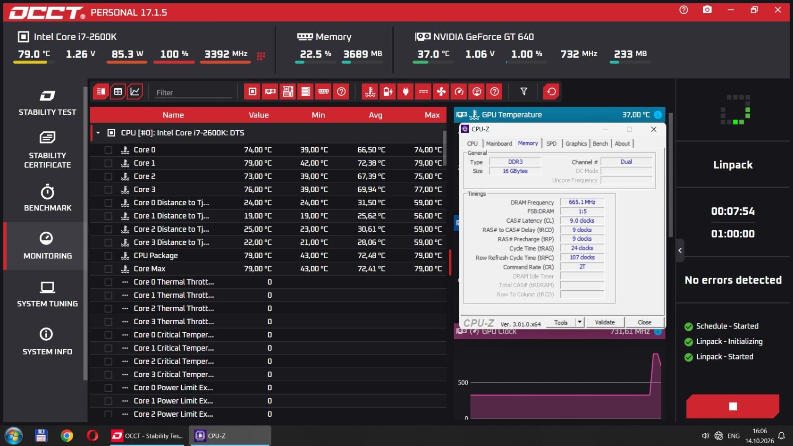Switch to the graph view layout icon
The height and width of the screenshot is (446, 793).
coord(135,92)
